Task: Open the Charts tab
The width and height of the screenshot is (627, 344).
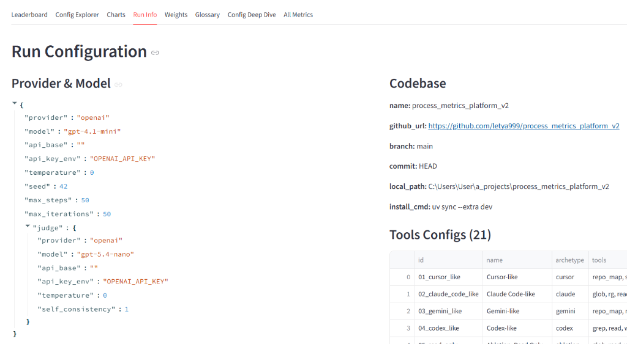Action: point(116,15)
